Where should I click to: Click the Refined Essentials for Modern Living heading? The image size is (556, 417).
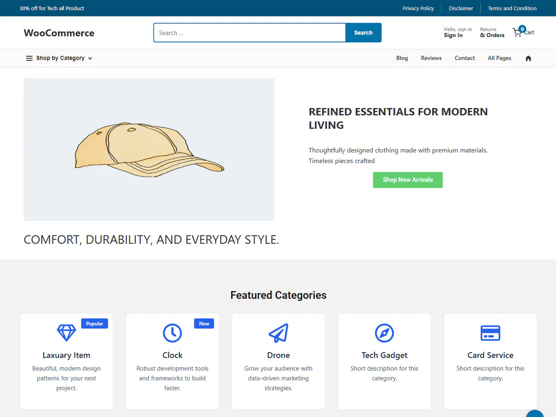[x=398, y=118]
